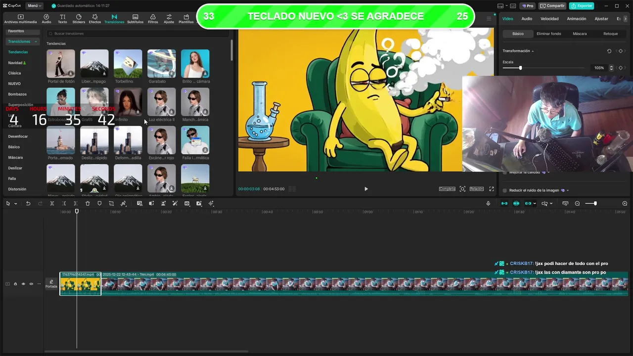Toggle auto snapping in timeline

click(x=516, y=203)
